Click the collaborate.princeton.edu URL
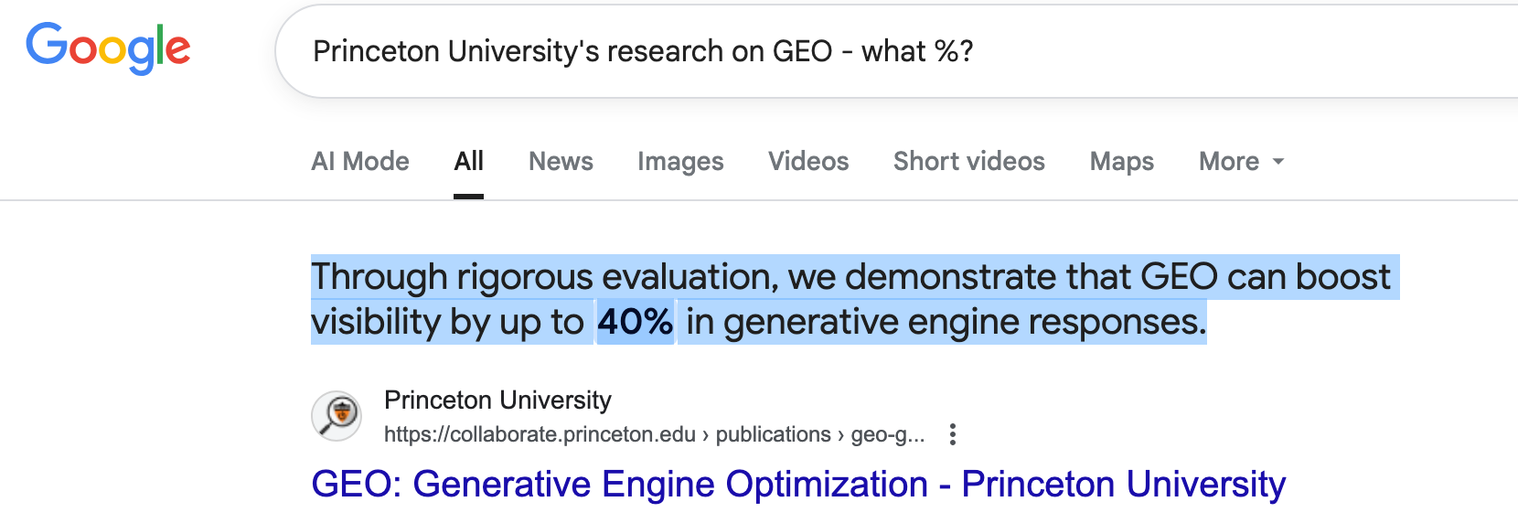Viewport: 1518px width, 523px height. [540, 434]
